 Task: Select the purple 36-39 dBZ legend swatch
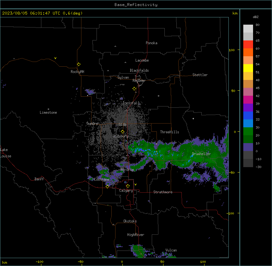(x=248, y=108)
